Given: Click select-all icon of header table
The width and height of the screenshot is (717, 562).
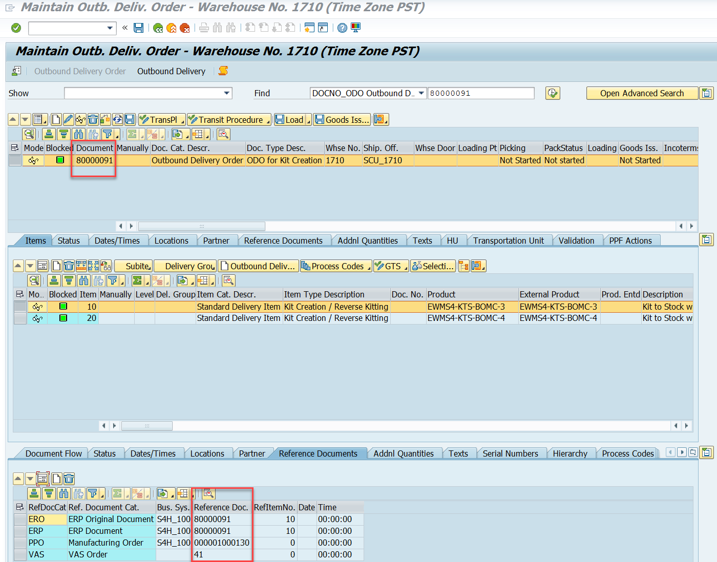Looking at the screenshot, I should (x=15, y=148).
